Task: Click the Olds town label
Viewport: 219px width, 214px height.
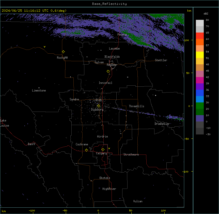Action: coord(99,100)
